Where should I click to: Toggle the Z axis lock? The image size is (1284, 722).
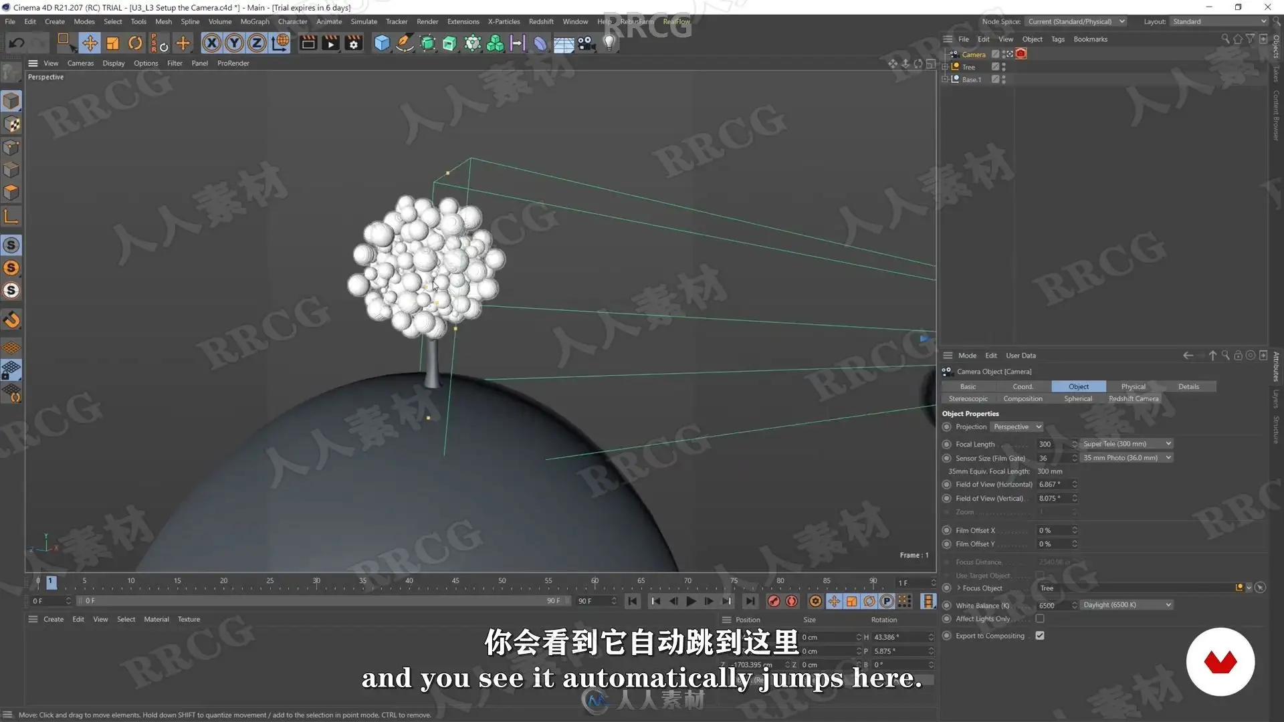click(257, 43)
